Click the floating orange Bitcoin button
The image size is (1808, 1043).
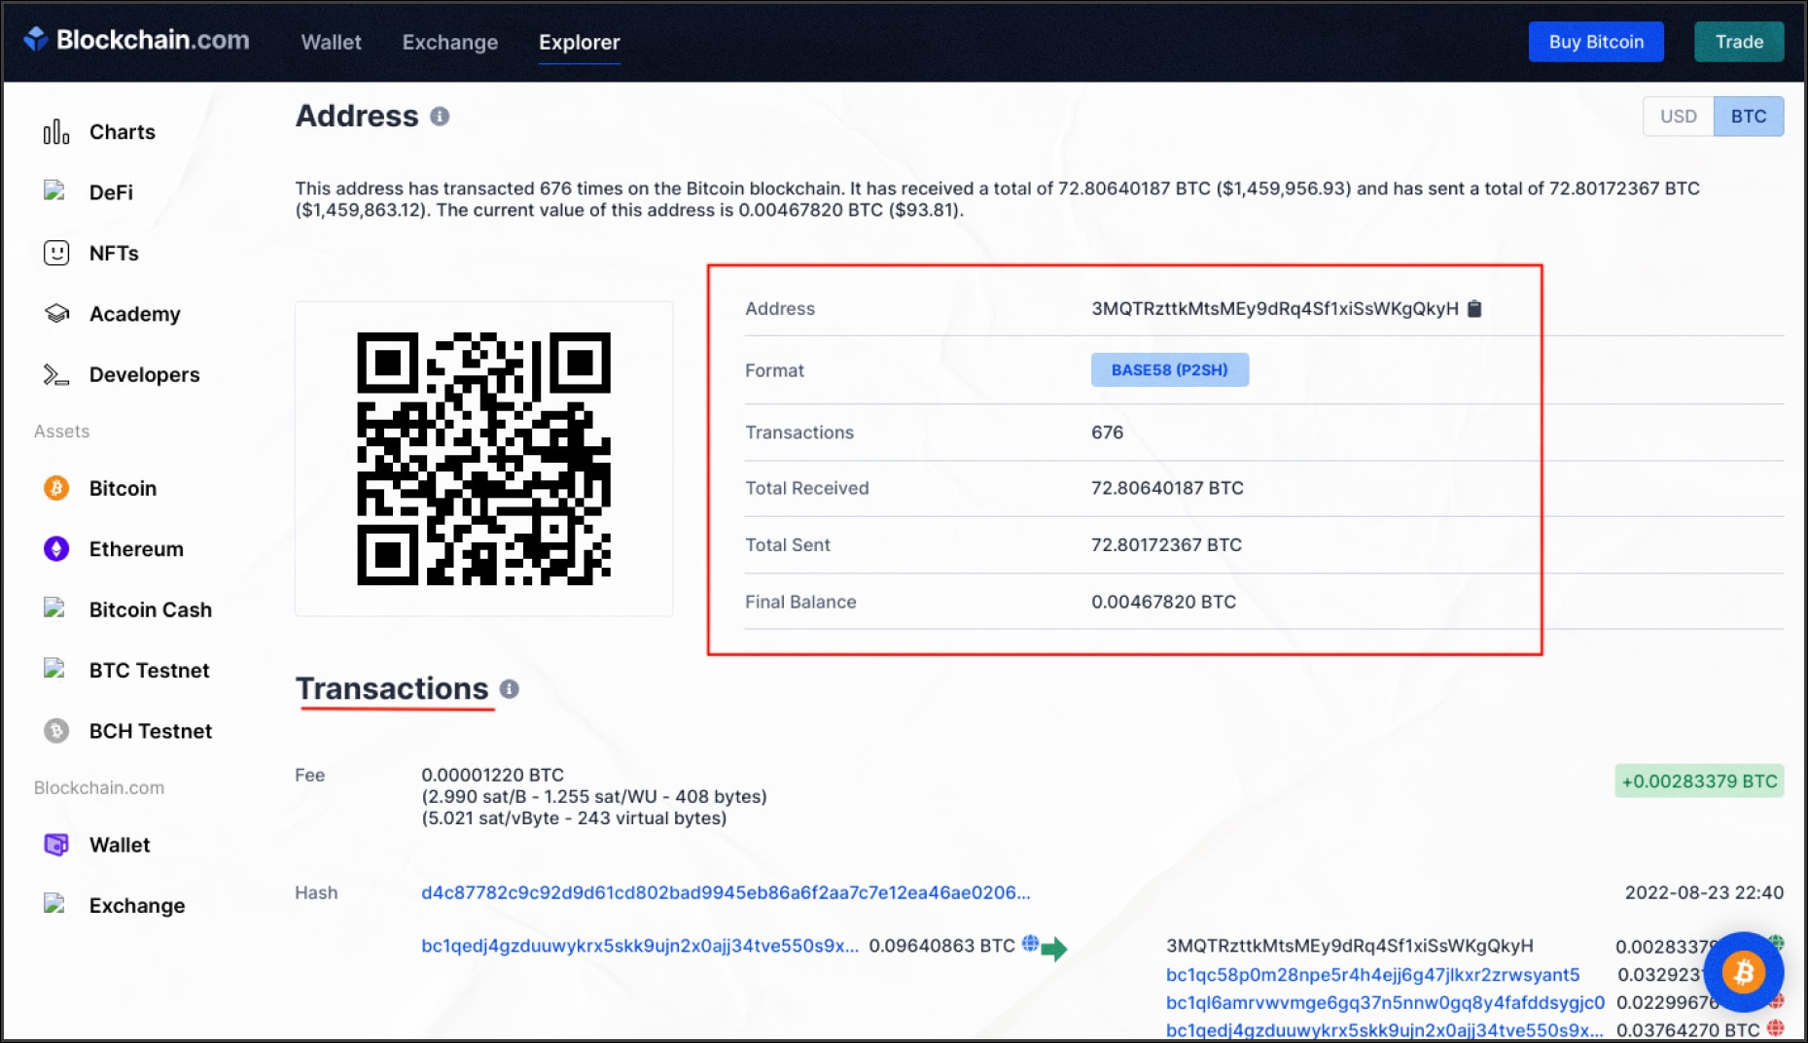1743,972
